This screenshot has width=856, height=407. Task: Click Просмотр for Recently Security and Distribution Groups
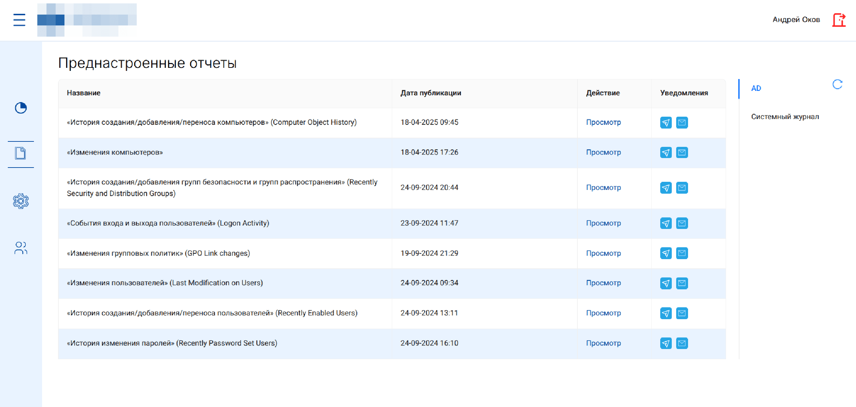[x=603, y=188]
